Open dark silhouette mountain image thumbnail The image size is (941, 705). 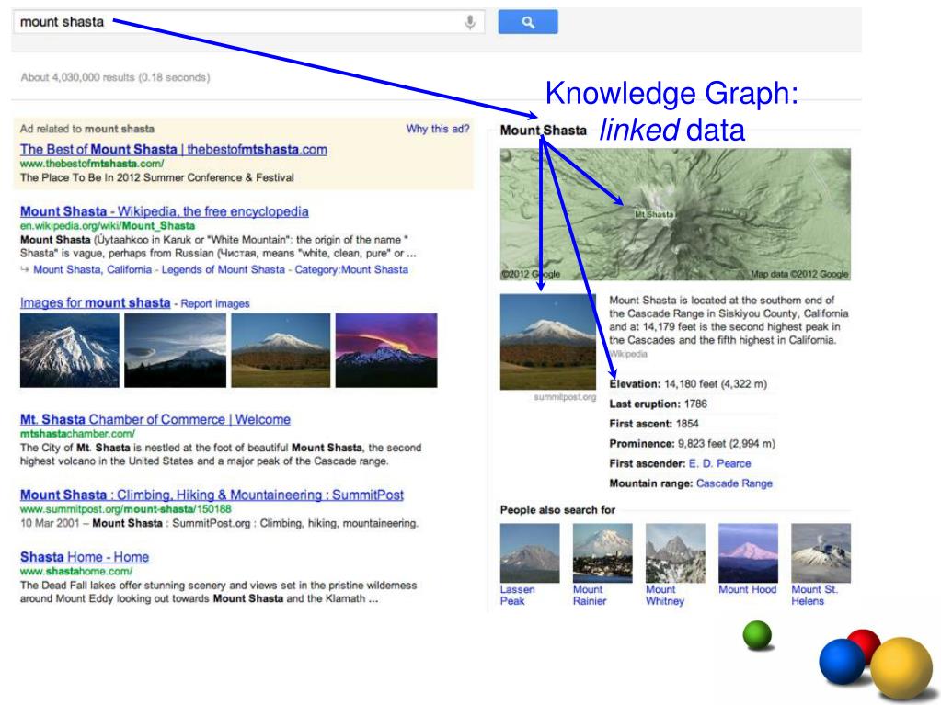176,350
